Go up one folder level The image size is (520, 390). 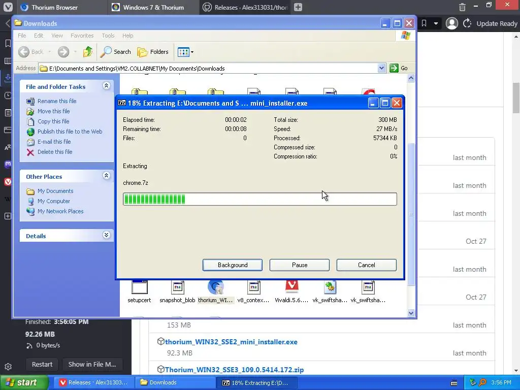(x=88, y=52)
